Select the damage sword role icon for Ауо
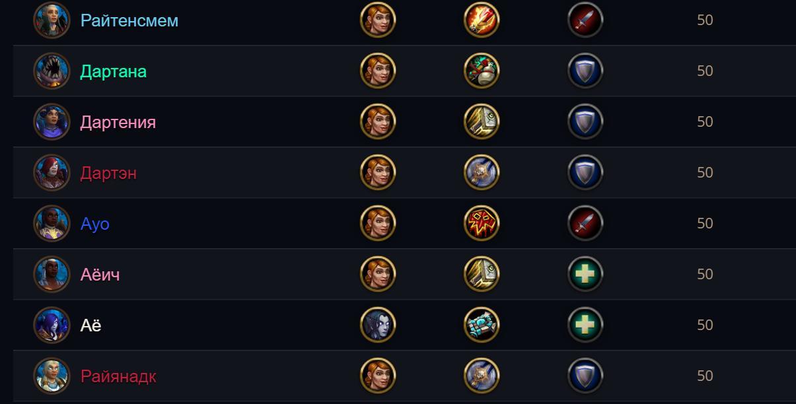The height and width of the screenshot is (404, 796). coord(585,223)
